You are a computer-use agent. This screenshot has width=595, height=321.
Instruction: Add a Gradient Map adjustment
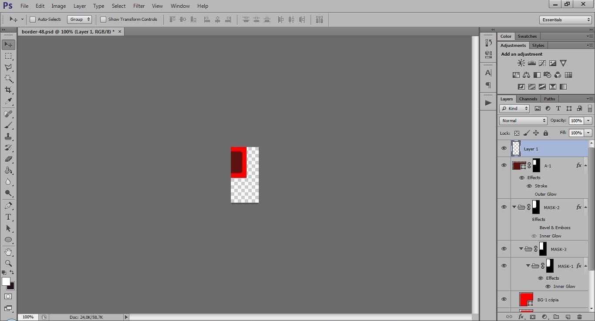click(563, 87)
